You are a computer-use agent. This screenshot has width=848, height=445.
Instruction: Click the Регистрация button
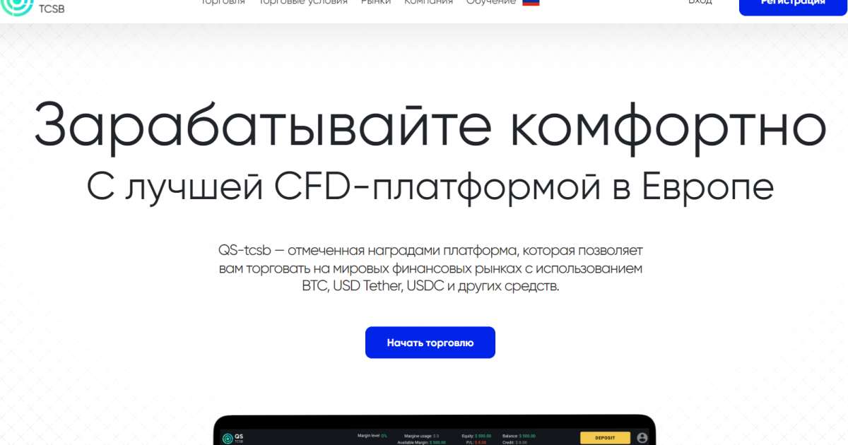793,7
